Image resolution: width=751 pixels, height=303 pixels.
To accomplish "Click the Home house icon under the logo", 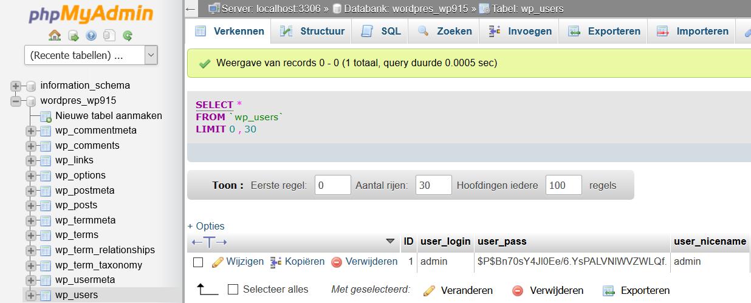I will click(x=55, y=36).
